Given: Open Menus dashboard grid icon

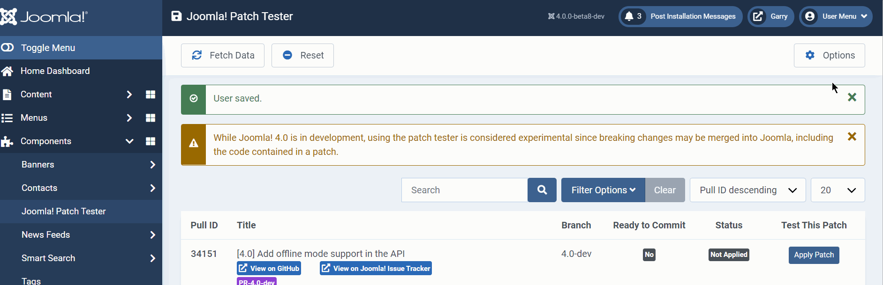Looking at the screenshot, I should 151,118.
